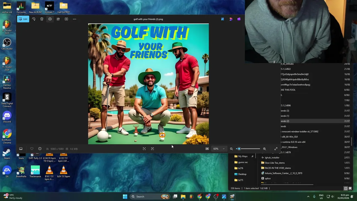Viewport: 357px width, 201px height.
Task: Open the Clipchamp purple icon in Photos
Action: click(x=239, y=19)
